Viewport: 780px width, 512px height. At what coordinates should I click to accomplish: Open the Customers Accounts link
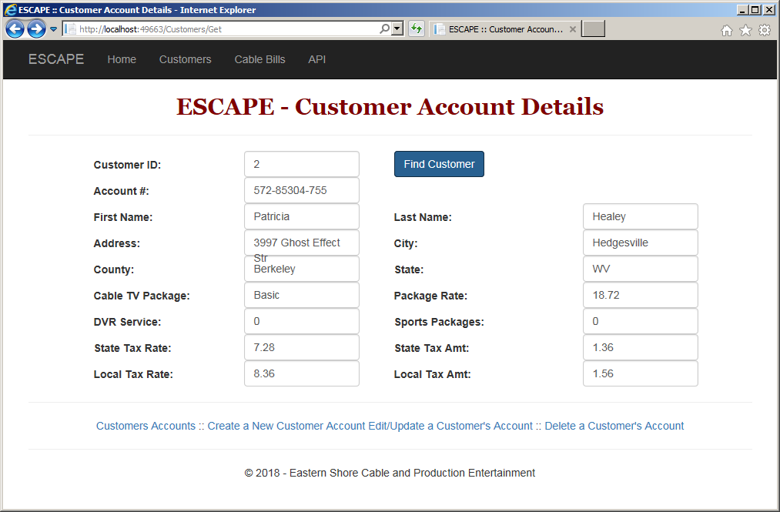(x=146, y=426)
